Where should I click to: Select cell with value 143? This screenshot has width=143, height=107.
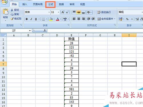[71, 102]
